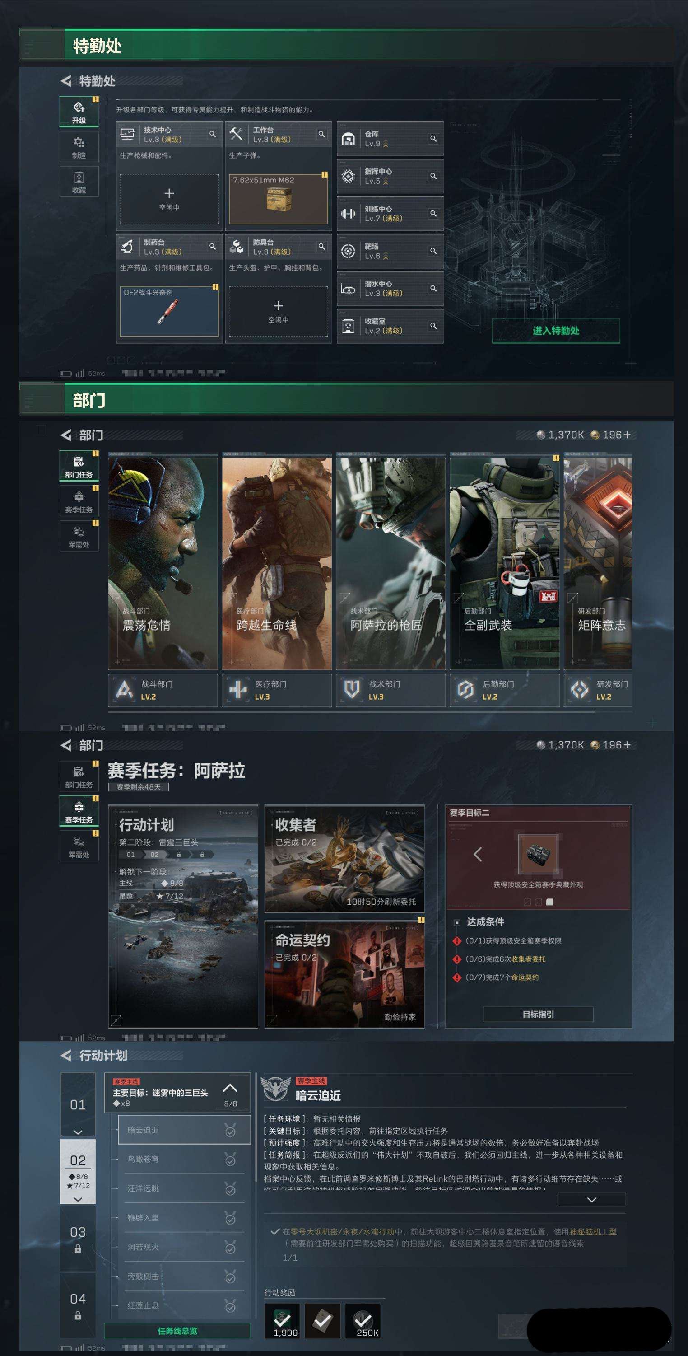Click the 250K reward item
Viewport: 688px width, 1356px height.
[363, 1321]
